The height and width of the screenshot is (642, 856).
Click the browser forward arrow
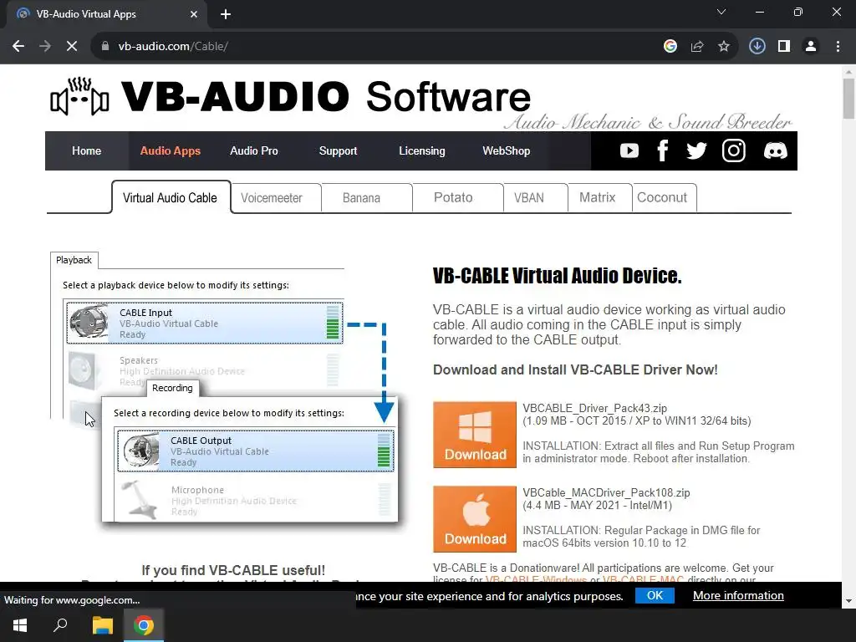coord(45,47)
